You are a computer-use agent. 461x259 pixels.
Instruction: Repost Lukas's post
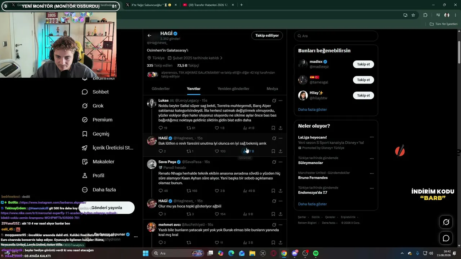click(188, 128)
